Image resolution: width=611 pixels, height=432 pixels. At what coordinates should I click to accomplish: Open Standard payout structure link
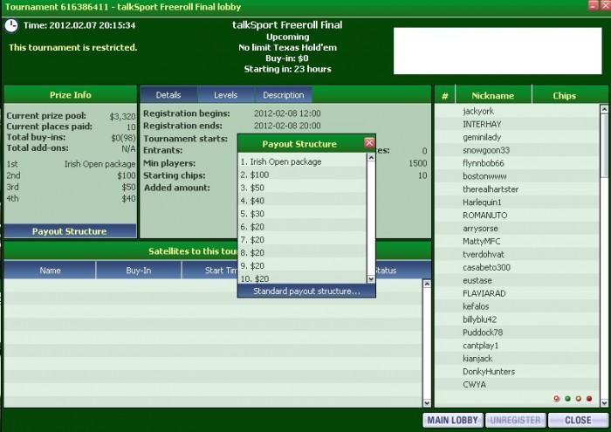306,291
